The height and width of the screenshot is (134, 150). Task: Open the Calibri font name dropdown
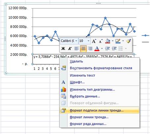(x=76, y=41)
